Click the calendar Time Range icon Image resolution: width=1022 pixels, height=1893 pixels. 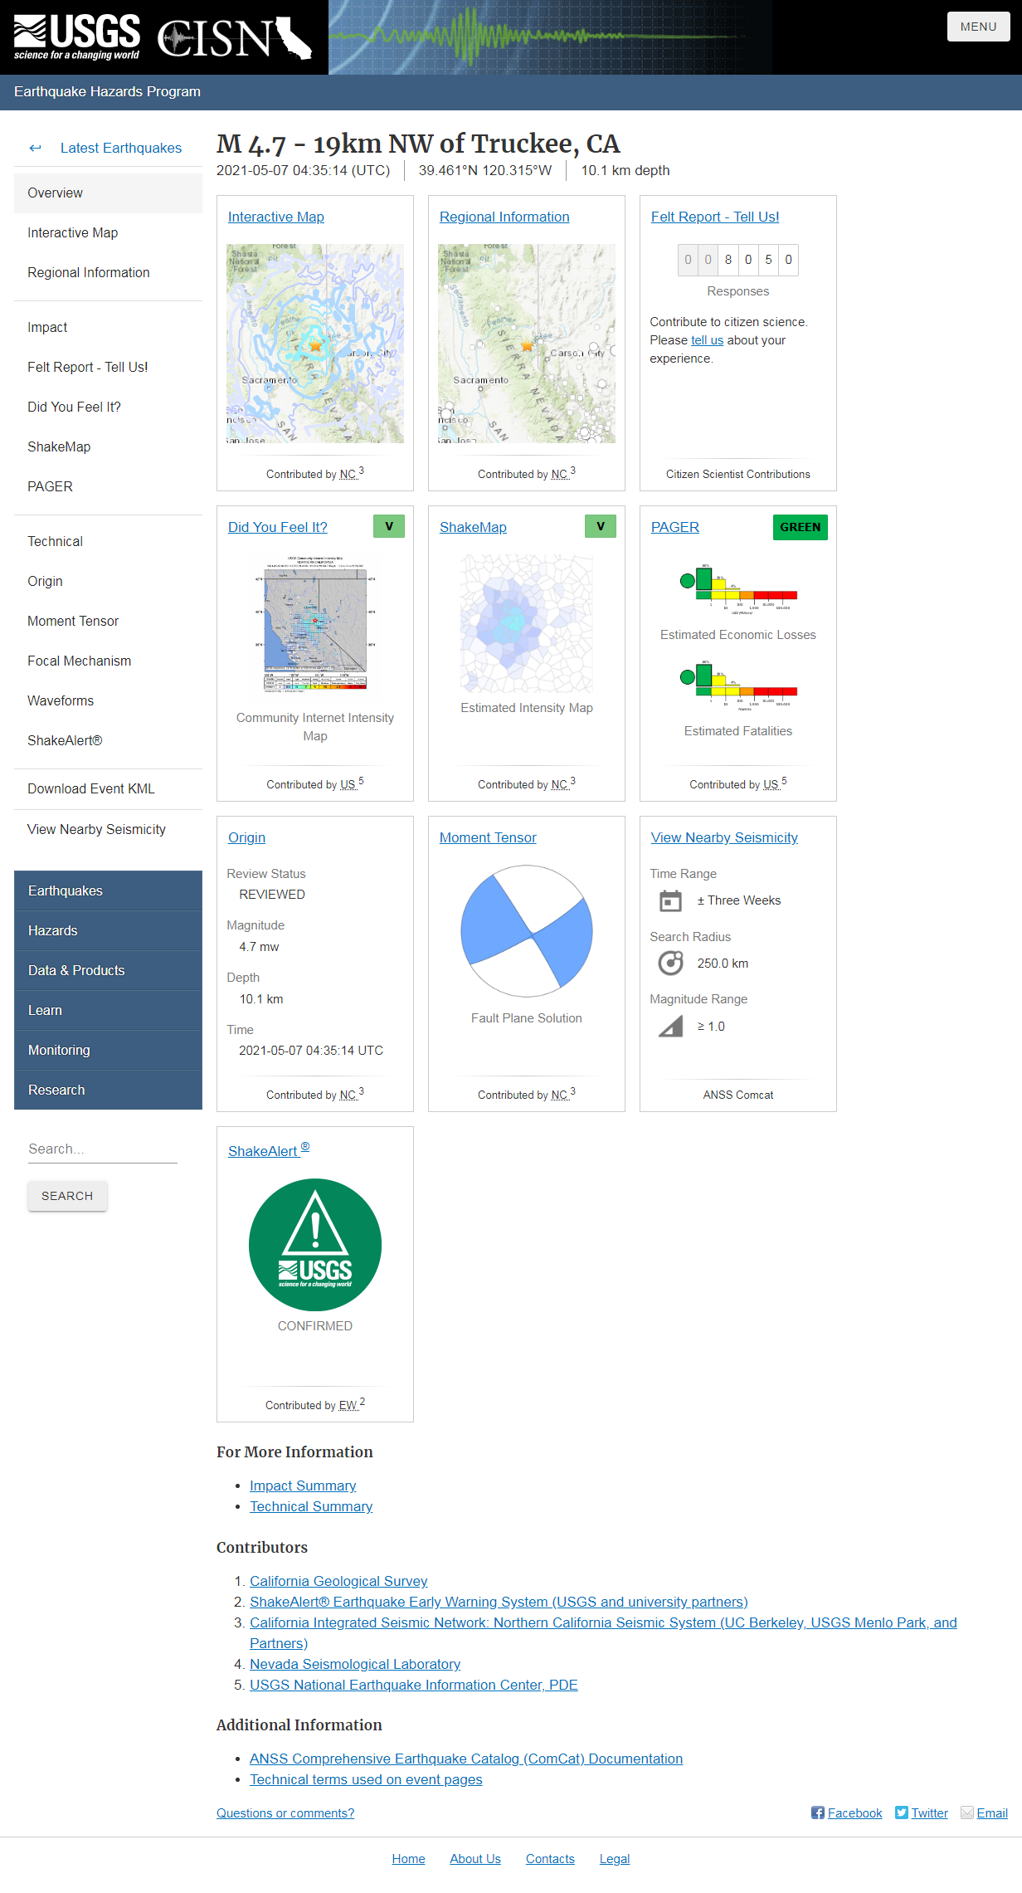670,900
